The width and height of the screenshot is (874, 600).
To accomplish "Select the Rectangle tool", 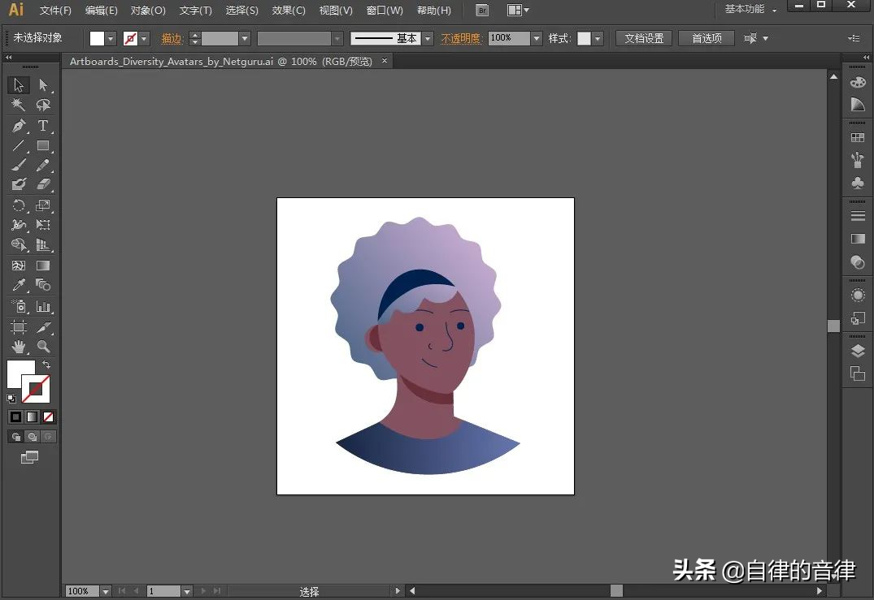I will point(43,146).
